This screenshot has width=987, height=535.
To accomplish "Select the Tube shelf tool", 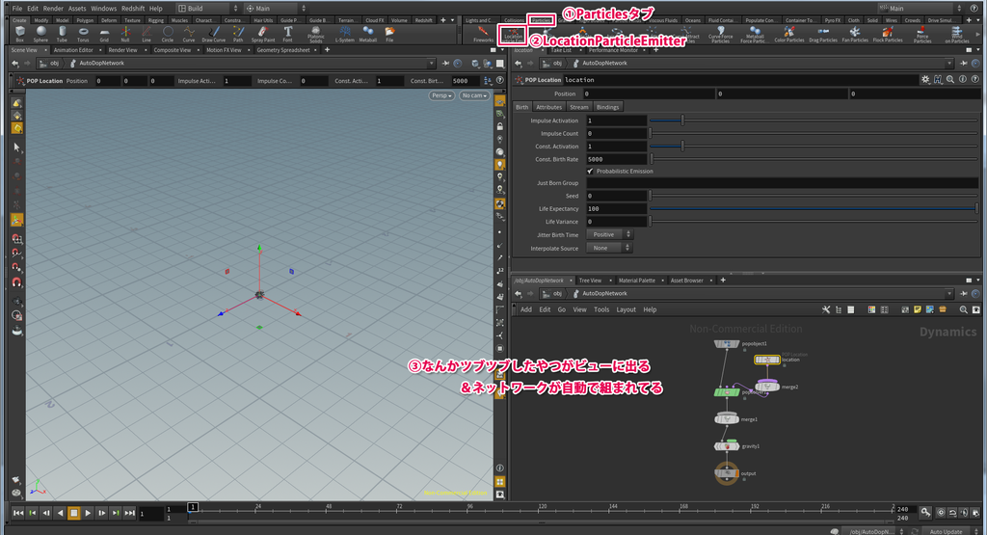I will click(x=62, y=34).
